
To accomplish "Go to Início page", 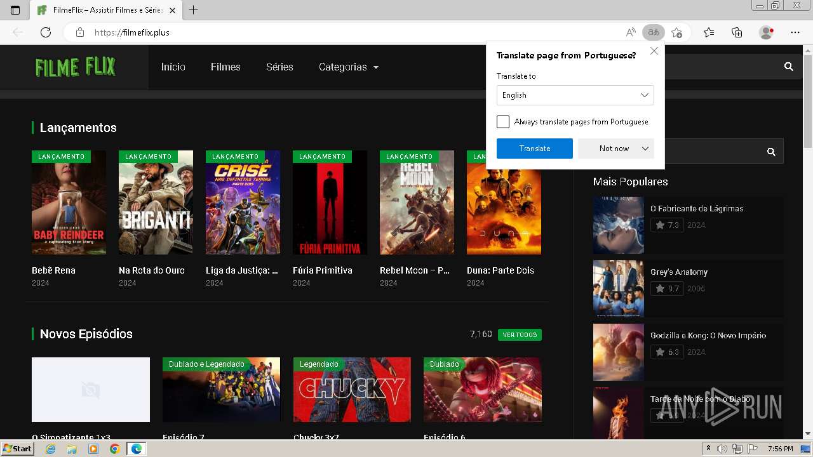I will [x=173, y=67].
